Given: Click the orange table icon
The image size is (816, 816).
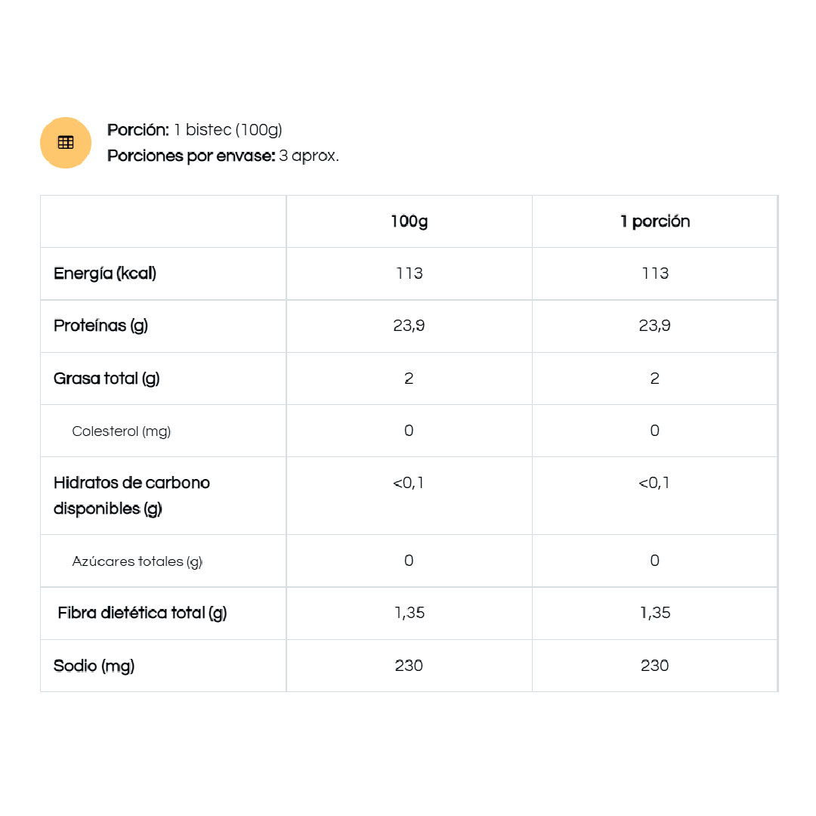Looking at the screenshot, I should 66,142.
